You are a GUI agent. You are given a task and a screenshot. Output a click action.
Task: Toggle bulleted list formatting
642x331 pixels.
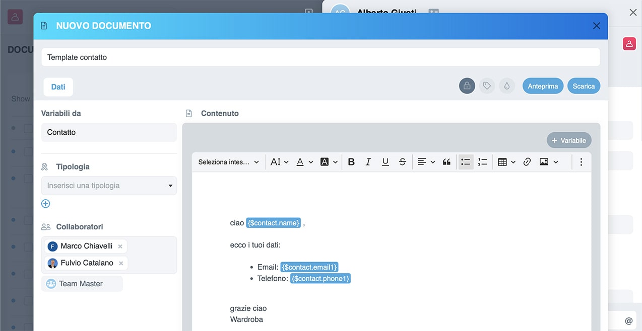(x=466, y=162)
